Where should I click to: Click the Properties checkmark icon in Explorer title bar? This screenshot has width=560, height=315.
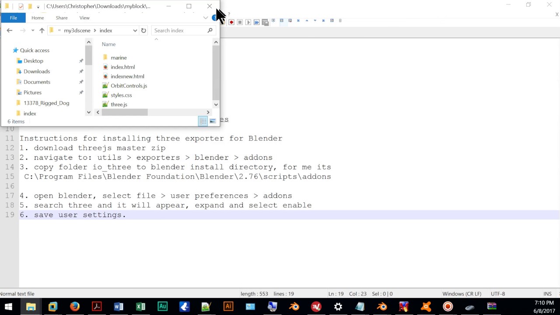(21, 6)
